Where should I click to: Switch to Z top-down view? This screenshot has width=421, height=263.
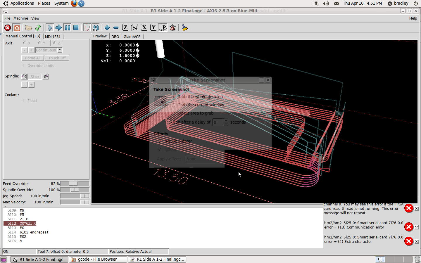click(125, 28)
